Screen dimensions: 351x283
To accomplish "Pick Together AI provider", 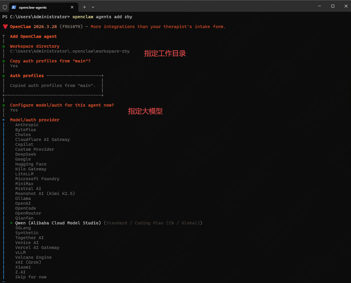I will (x=29, y=238).
